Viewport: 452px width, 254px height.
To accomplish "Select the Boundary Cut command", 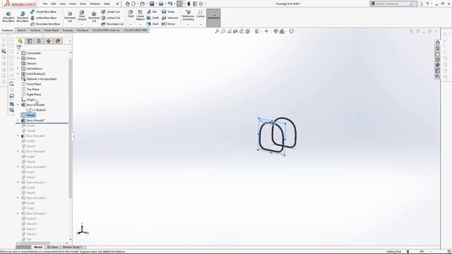I will pyautogui.click(x=112, y=24).
